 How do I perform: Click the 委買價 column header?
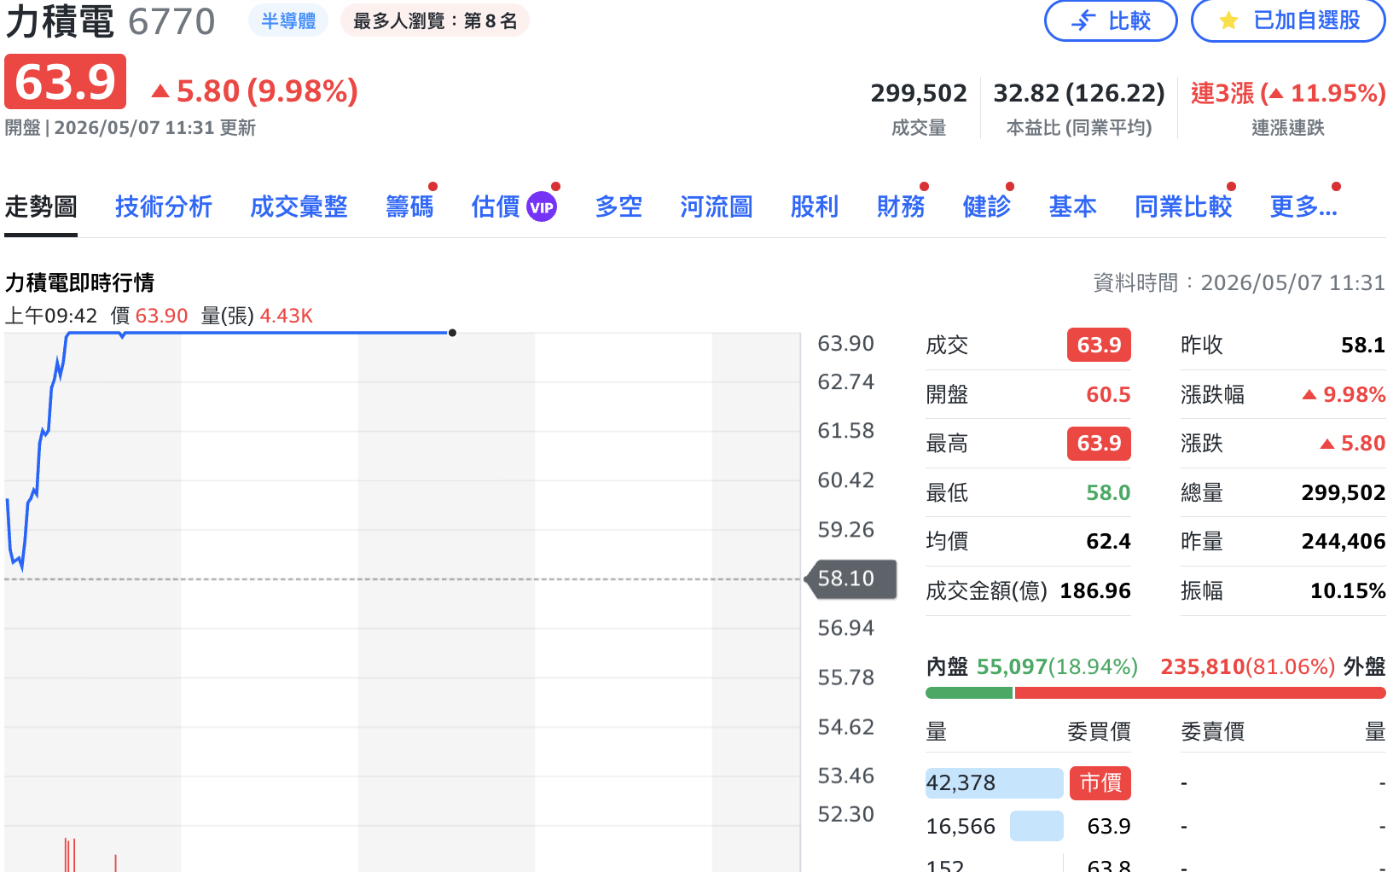point(1100,731)
